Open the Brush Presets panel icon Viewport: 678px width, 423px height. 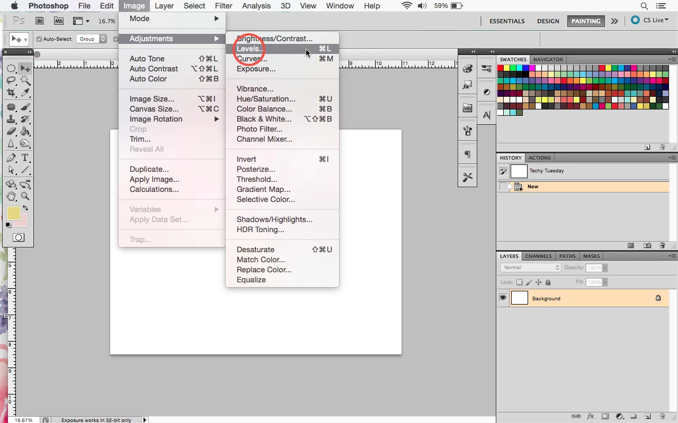[486, 68]
